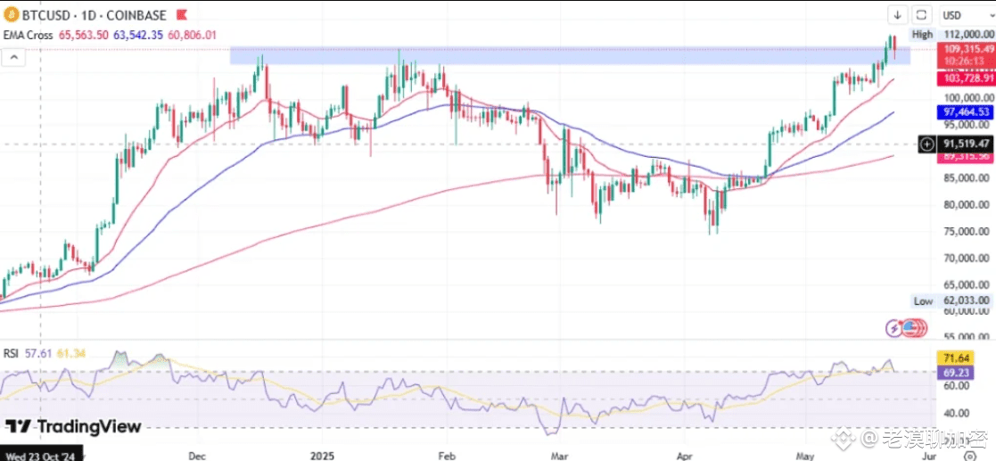Select the RSI indicator label
This screenshot has height=461, width=996.
[11, 353]
